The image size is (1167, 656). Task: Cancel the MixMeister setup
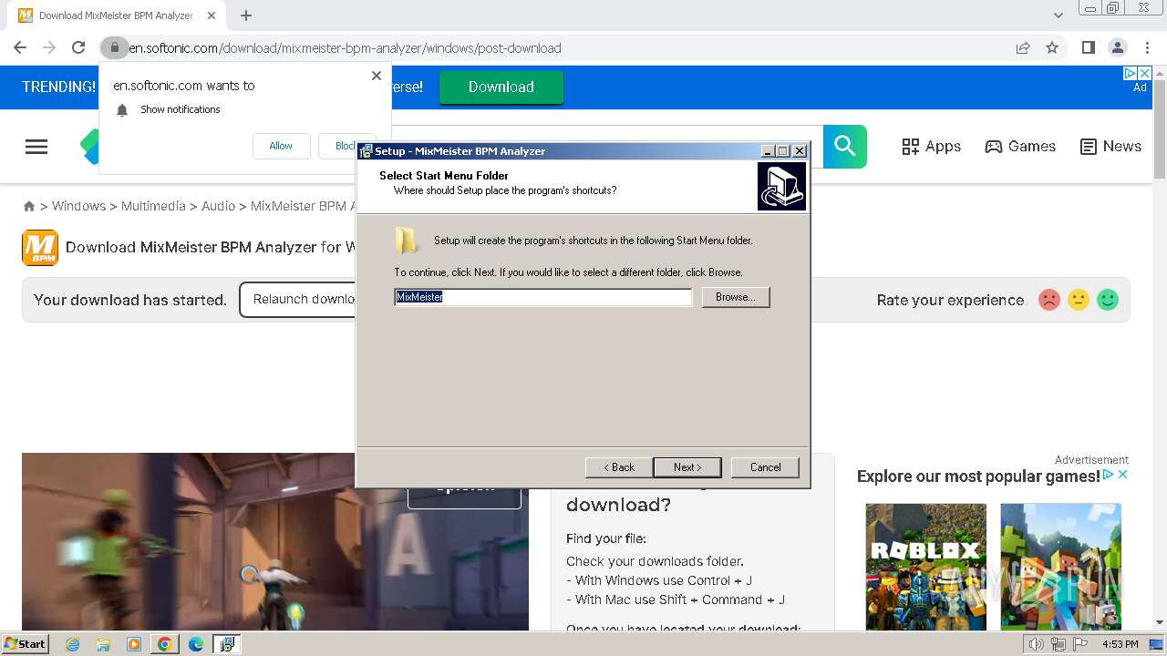pos(765,467)
